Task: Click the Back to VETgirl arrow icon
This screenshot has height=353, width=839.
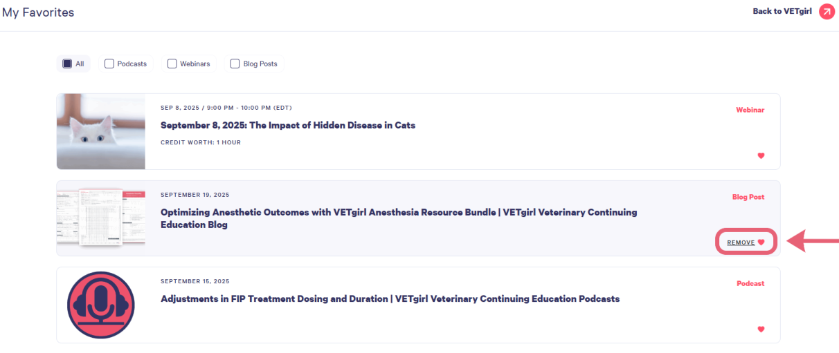Action: tap(827, 12)
